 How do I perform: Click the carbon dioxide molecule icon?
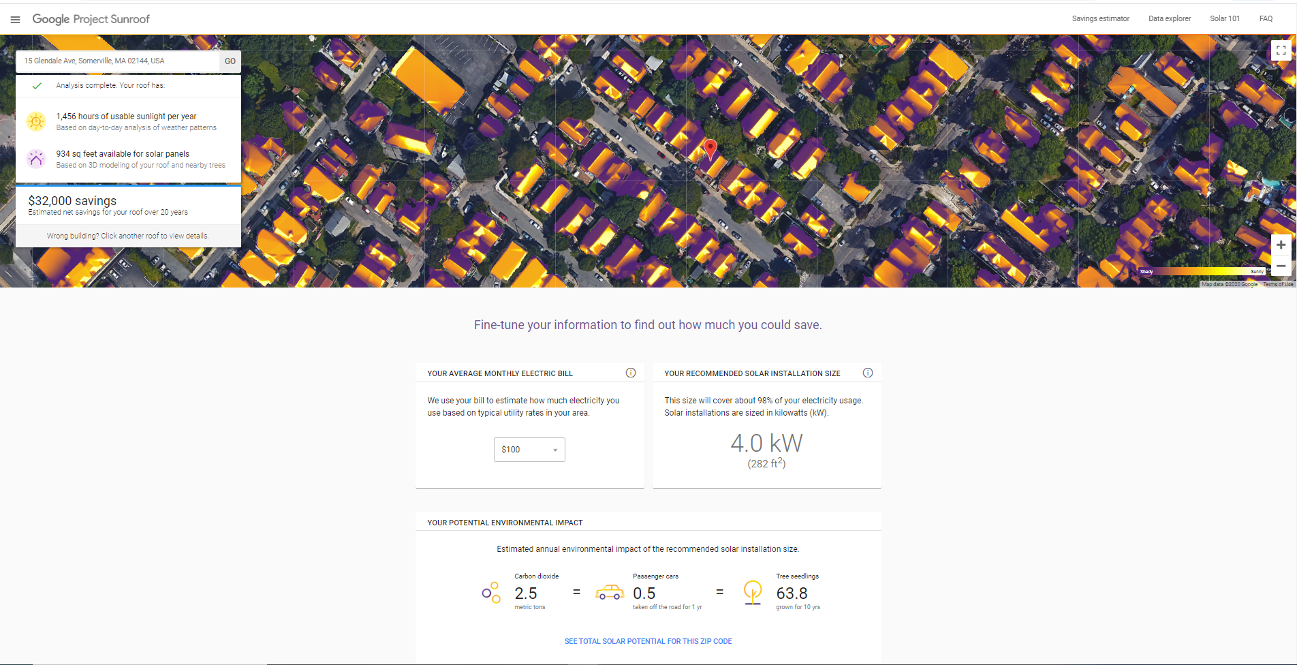(491, 592)
